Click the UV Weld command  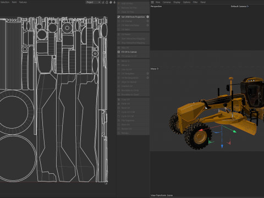[x=125, y=30]
